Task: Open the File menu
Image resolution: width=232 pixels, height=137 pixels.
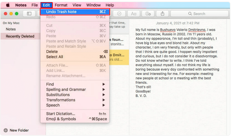Action: (x=35, y=5)
